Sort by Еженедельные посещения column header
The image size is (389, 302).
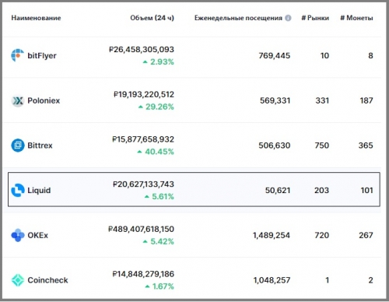(238, 18)
